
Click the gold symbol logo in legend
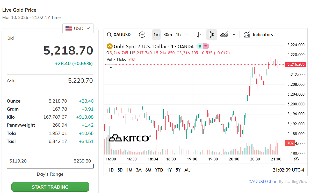point(110,47)
